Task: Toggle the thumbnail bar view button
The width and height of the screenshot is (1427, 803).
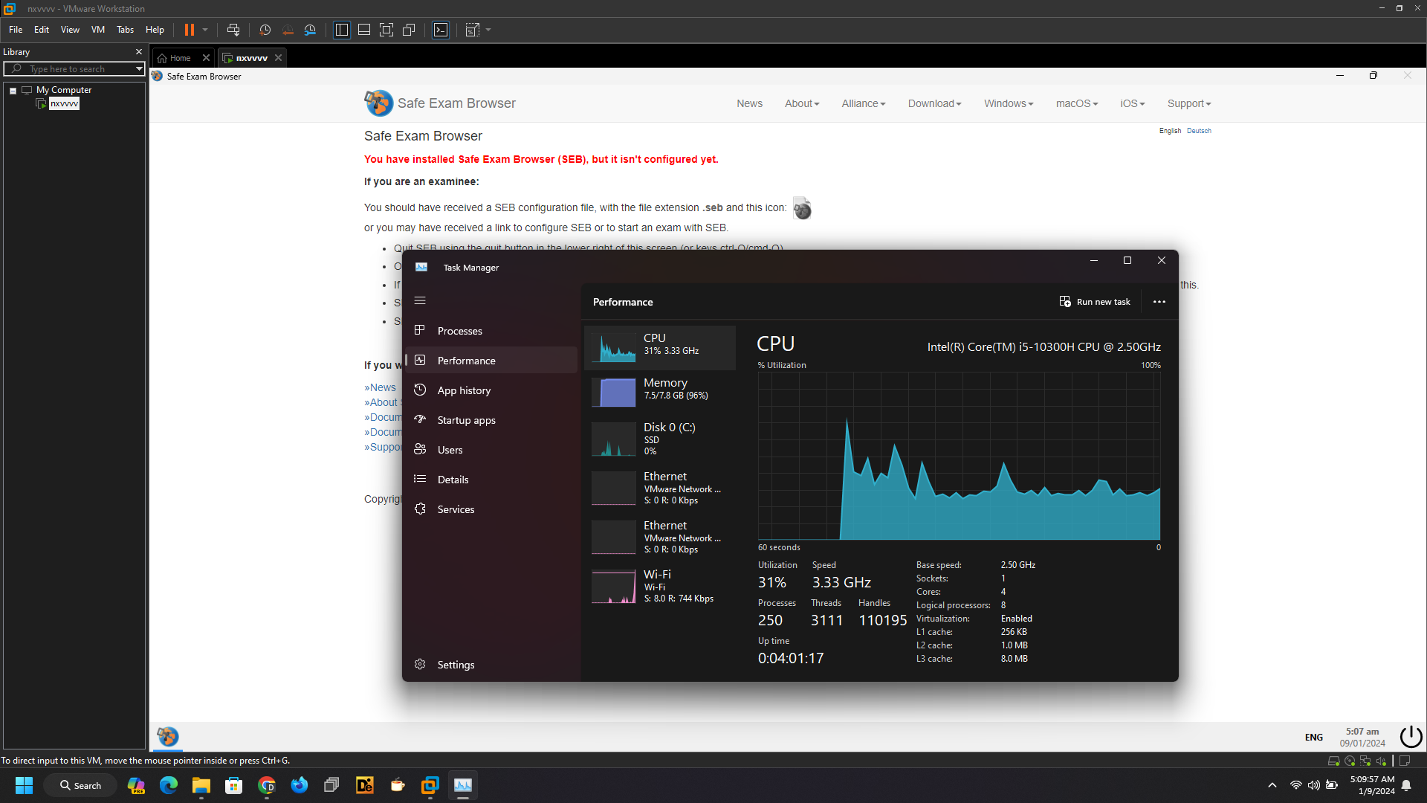Action: (364, 30)
